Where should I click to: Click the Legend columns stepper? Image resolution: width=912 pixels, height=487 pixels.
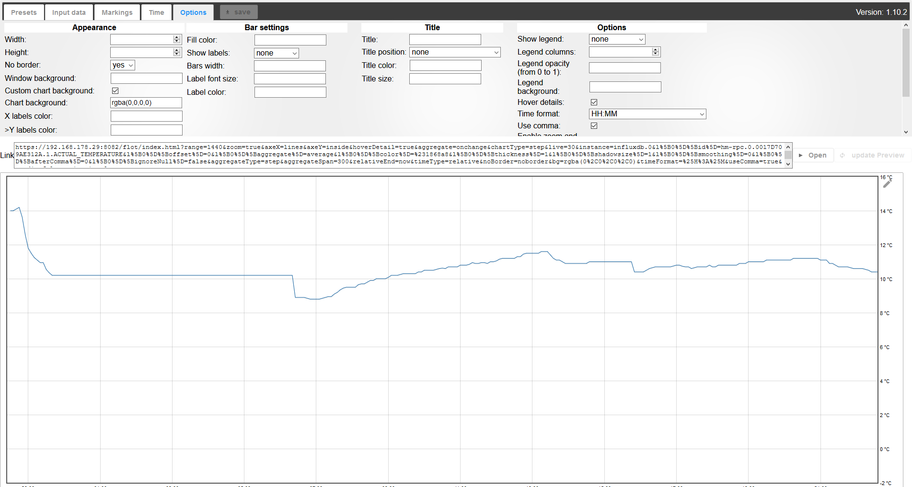tap(656, 52)
